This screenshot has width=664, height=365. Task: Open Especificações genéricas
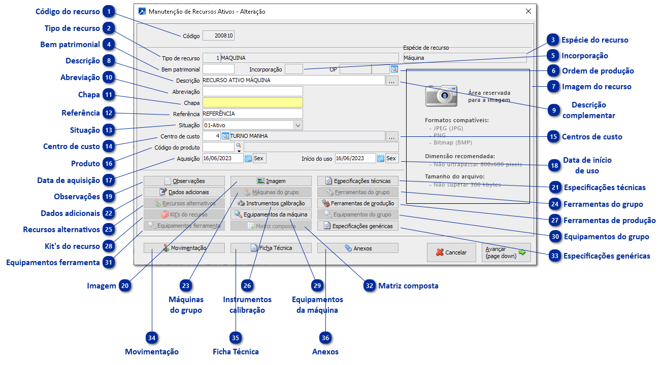(358, 226)
